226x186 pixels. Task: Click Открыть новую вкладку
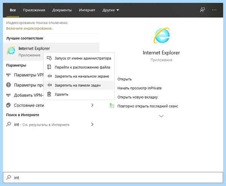pos(137,97)
